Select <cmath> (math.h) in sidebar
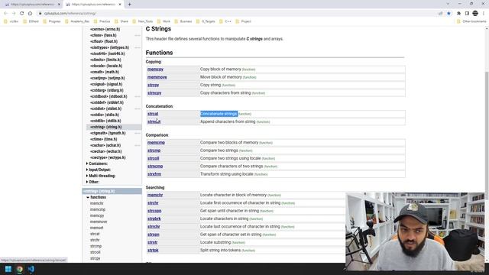 (105, 72)
